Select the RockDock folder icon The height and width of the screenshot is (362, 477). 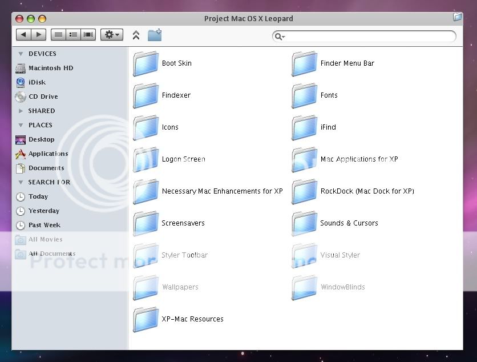[304, 192]
